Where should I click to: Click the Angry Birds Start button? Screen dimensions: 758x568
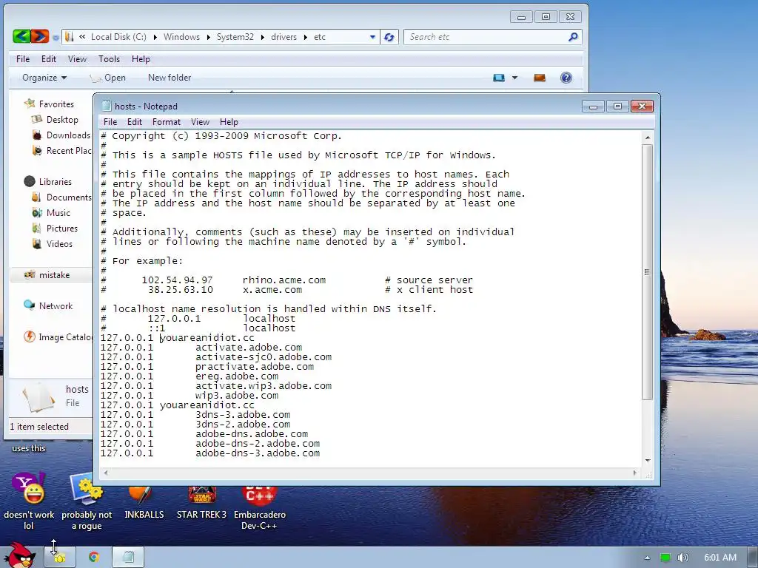point(19,555)
